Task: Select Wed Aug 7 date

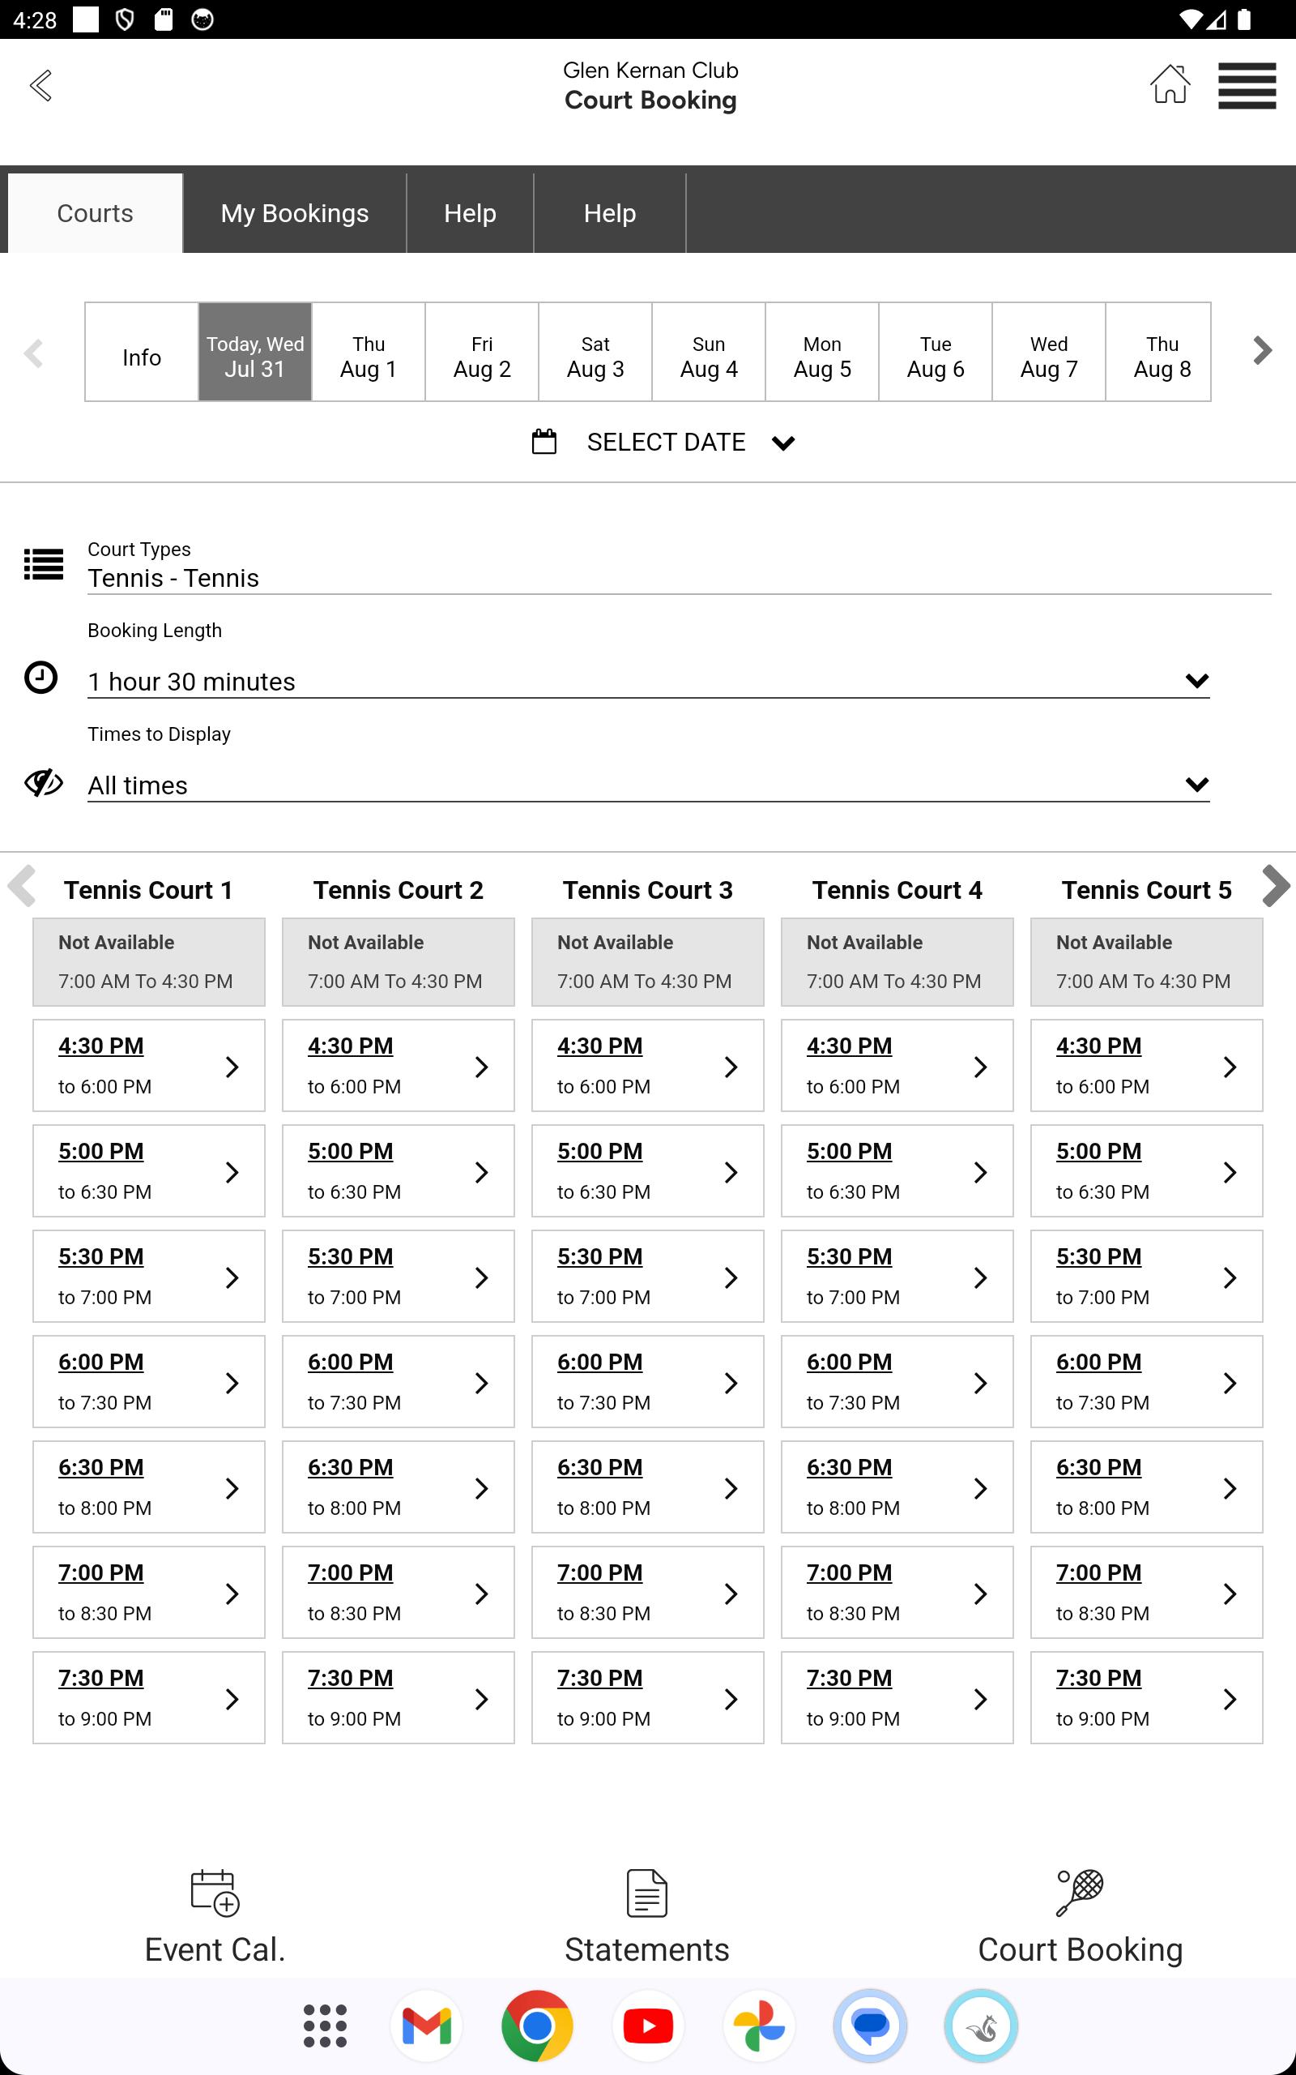Action: (1049, 352)
